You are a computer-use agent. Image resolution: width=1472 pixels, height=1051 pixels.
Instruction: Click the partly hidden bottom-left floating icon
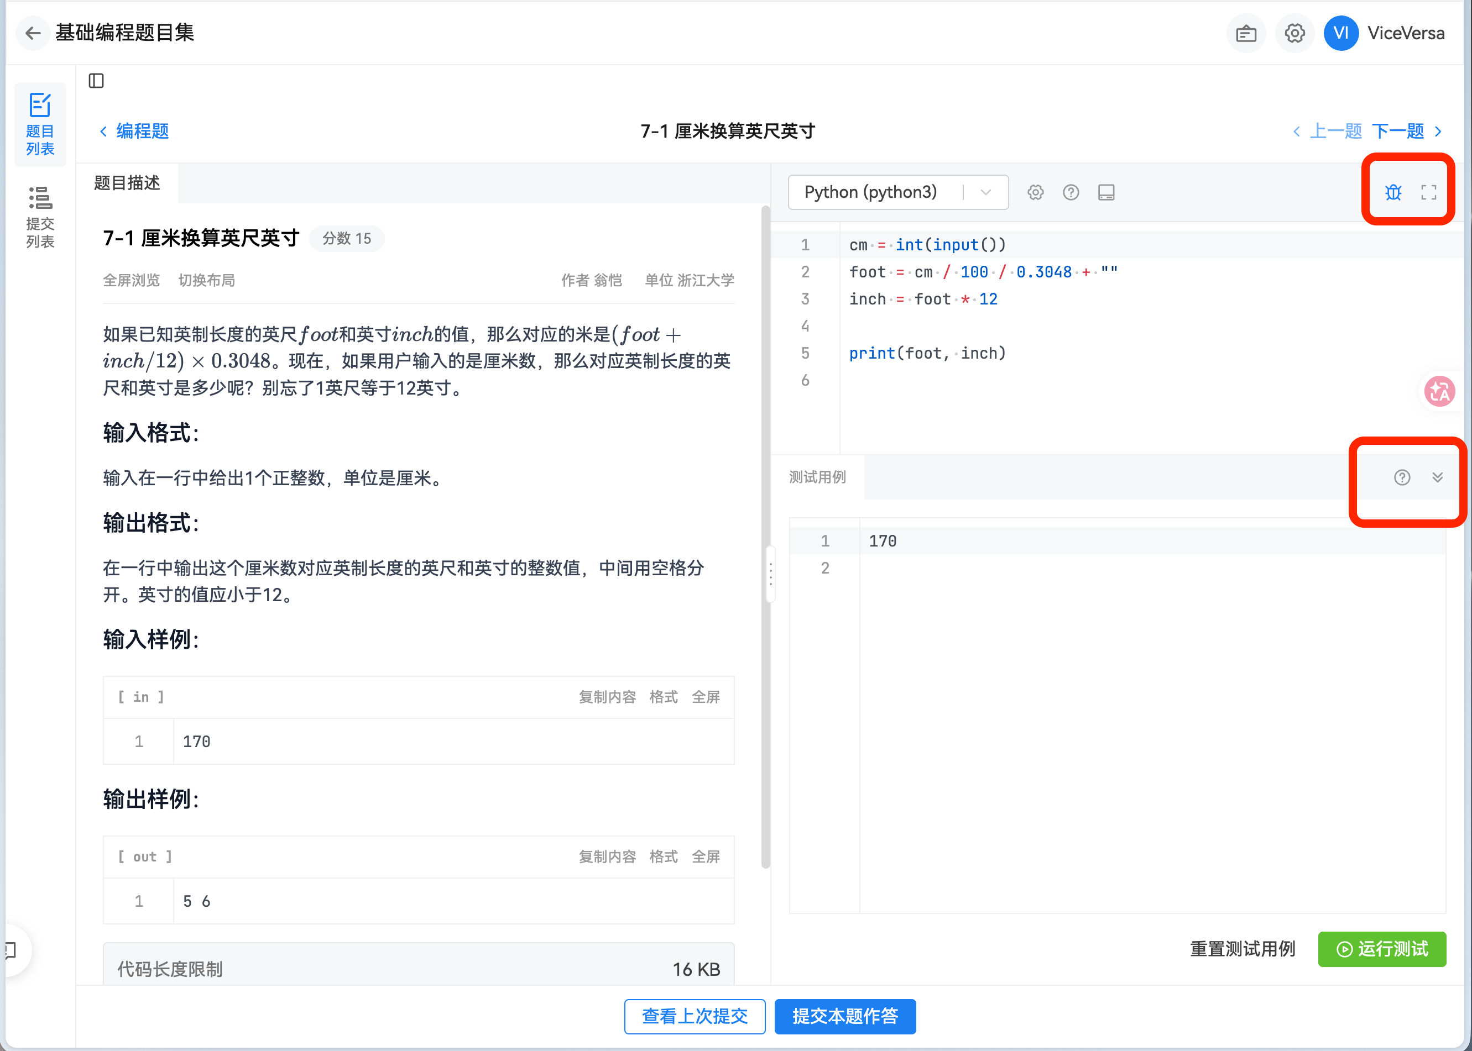[x=12, y=950]
